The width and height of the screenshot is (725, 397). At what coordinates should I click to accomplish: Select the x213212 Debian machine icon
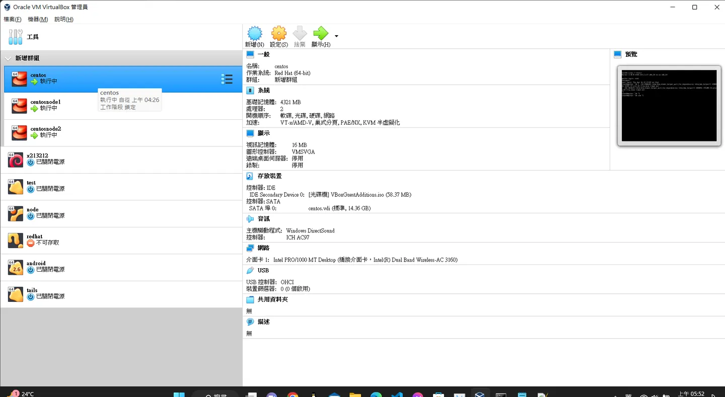[16, 160]
